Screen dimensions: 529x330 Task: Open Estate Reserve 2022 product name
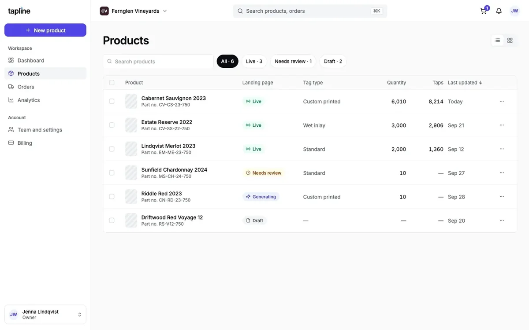click(167, 122)
